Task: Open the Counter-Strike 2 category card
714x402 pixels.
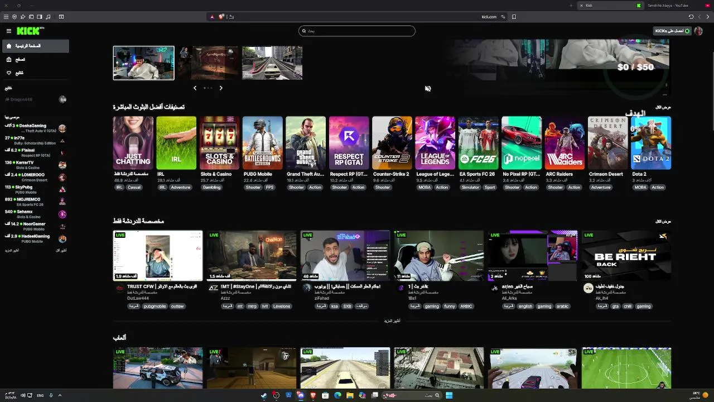Action: pyautogui.click(x=392, y=143)
